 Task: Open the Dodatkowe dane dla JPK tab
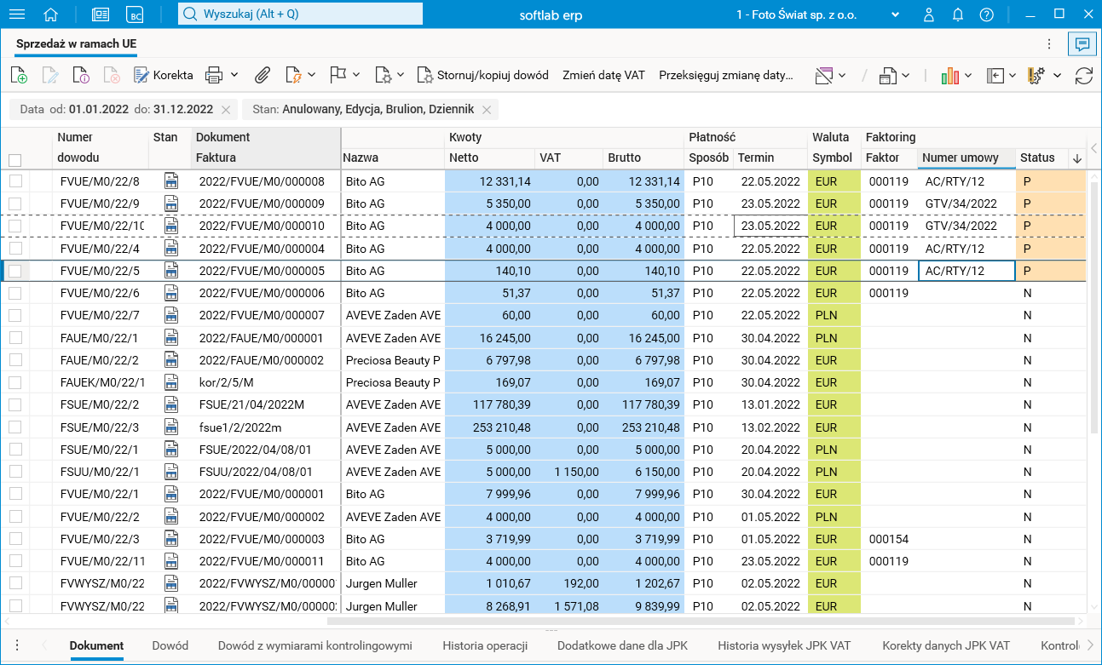(622, 645)
